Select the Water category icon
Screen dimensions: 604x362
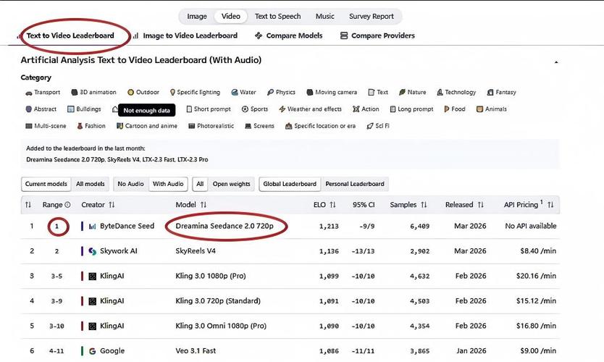pyautogui.click(x=235, y=93)
